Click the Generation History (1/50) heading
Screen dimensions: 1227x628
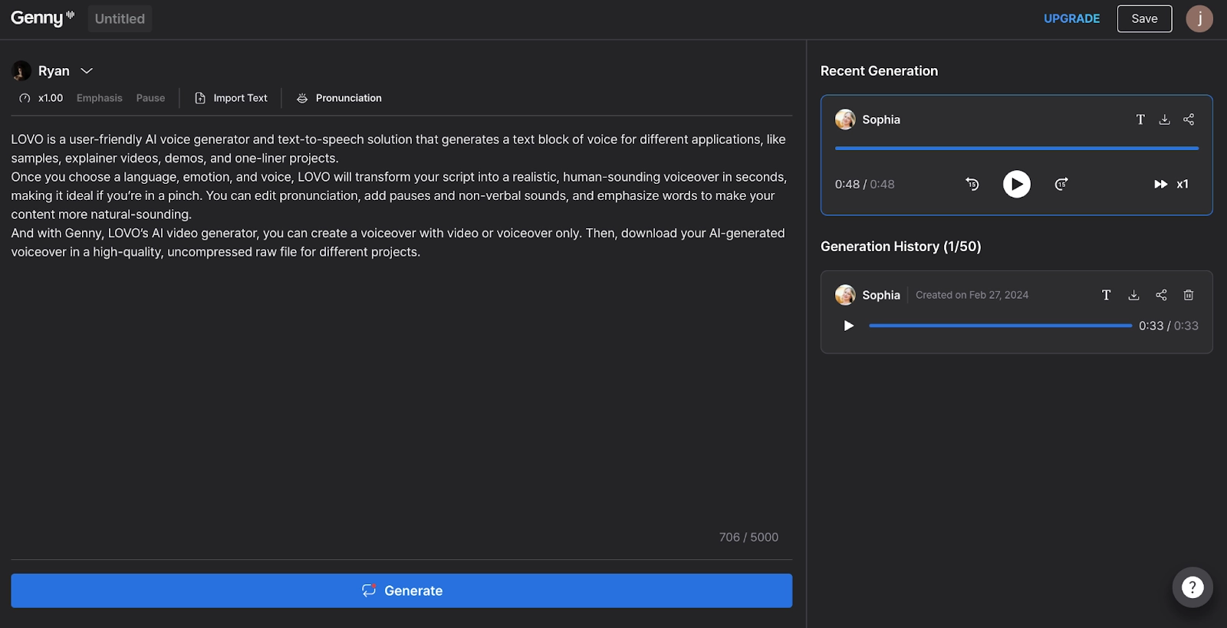pyautogui.click(x=901, y=247)
